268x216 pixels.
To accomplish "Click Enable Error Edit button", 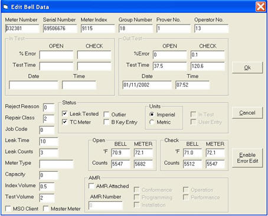I will (247, 158).
